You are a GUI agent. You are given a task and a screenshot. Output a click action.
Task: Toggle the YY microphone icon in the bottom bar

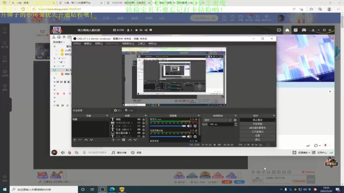(70, 153)
